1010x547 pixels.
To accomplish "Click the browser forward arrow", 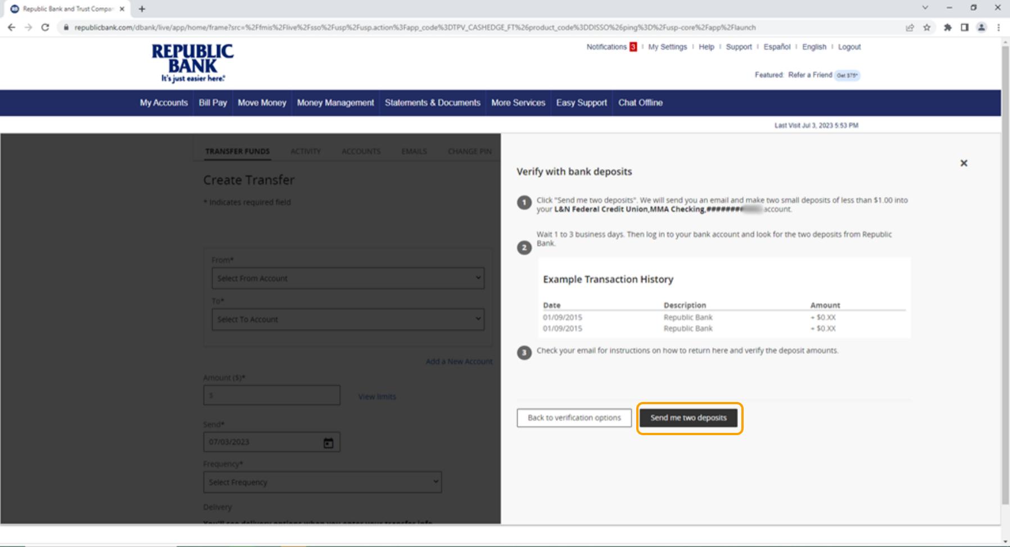I will [x=28, y=27].
